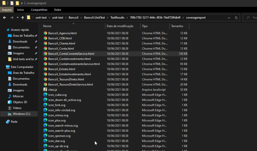The height and width of the screenshot is (151, 257).
Task: Navigate to BanxoX.UnitTest breadcrumb
Action: coord(94,18)
